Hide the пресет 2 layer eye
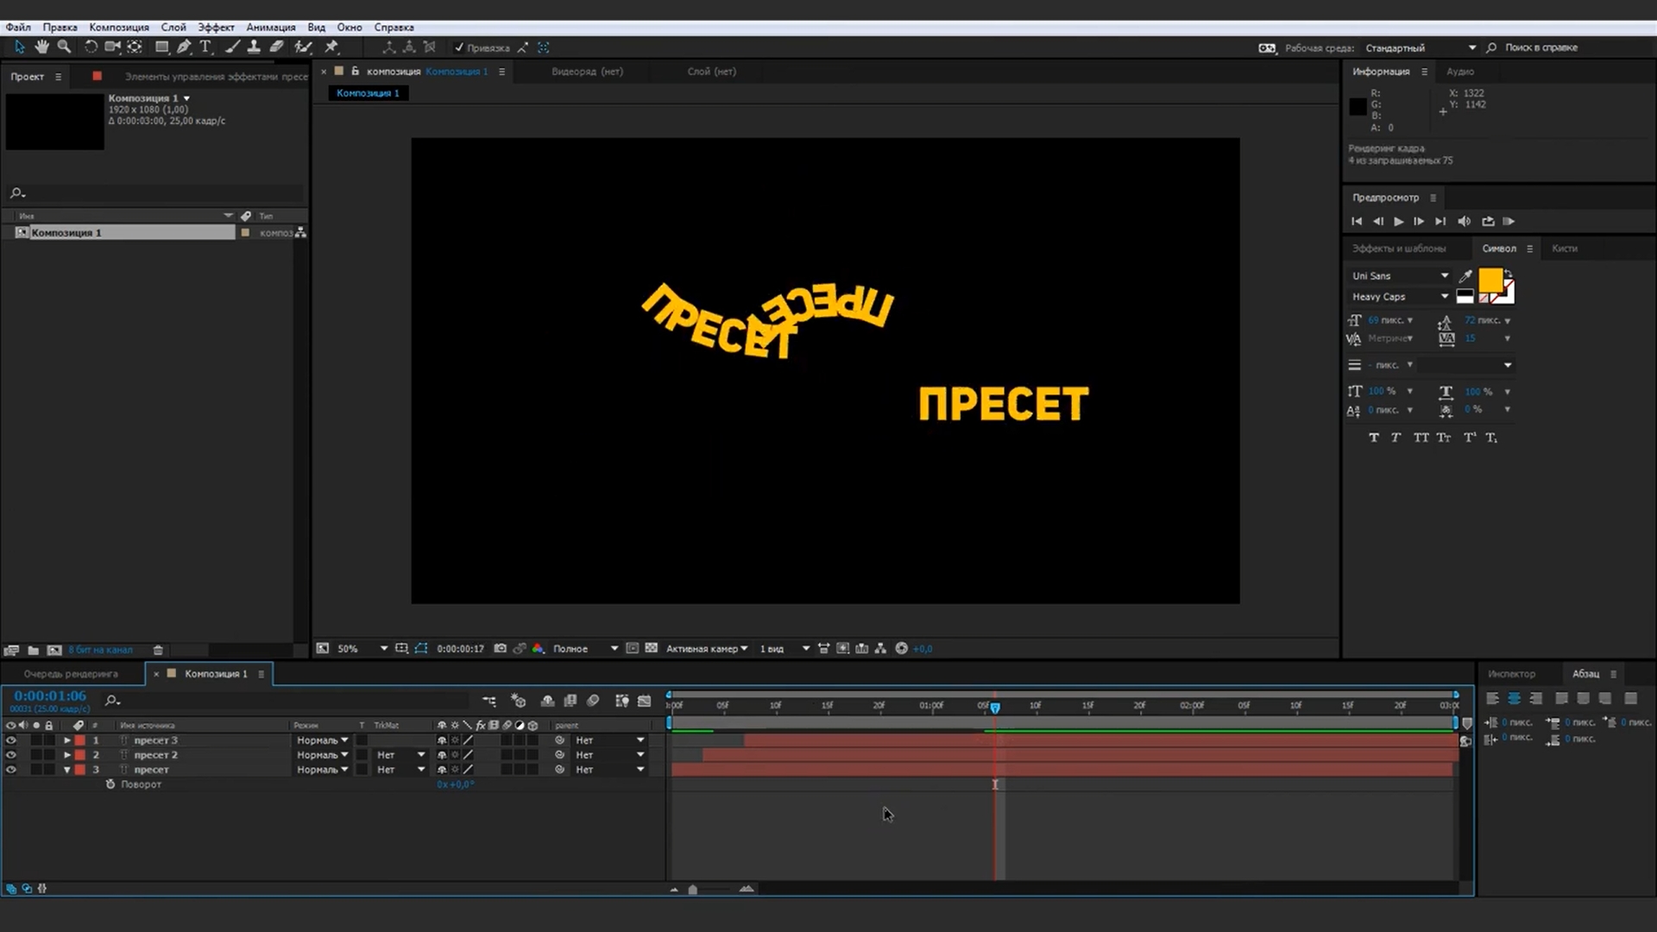 [x=11, y=755]
